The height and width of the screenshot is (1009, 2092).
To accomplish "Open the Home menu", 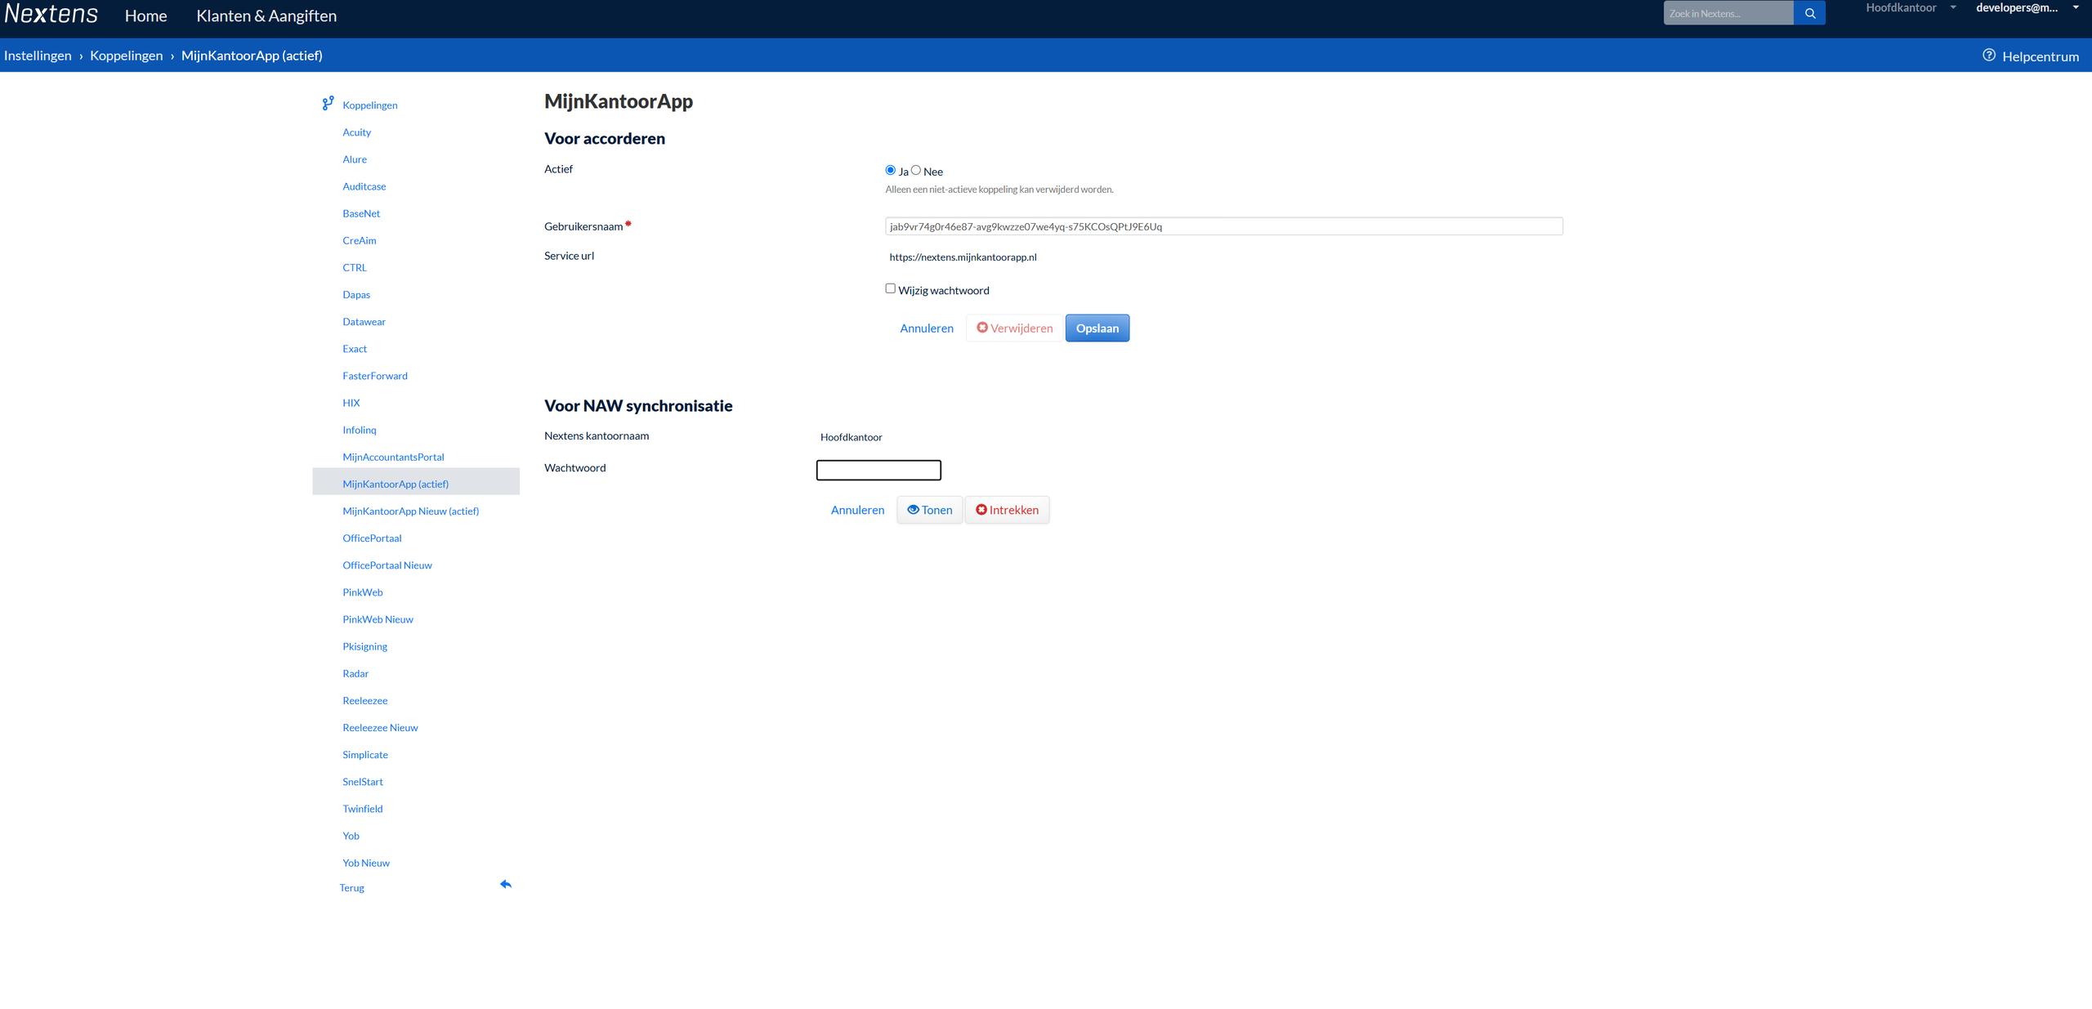I will pos(145,16).
